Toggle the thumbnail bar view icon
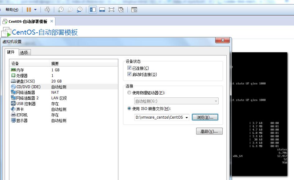294x180 pixels. (102, 10)
